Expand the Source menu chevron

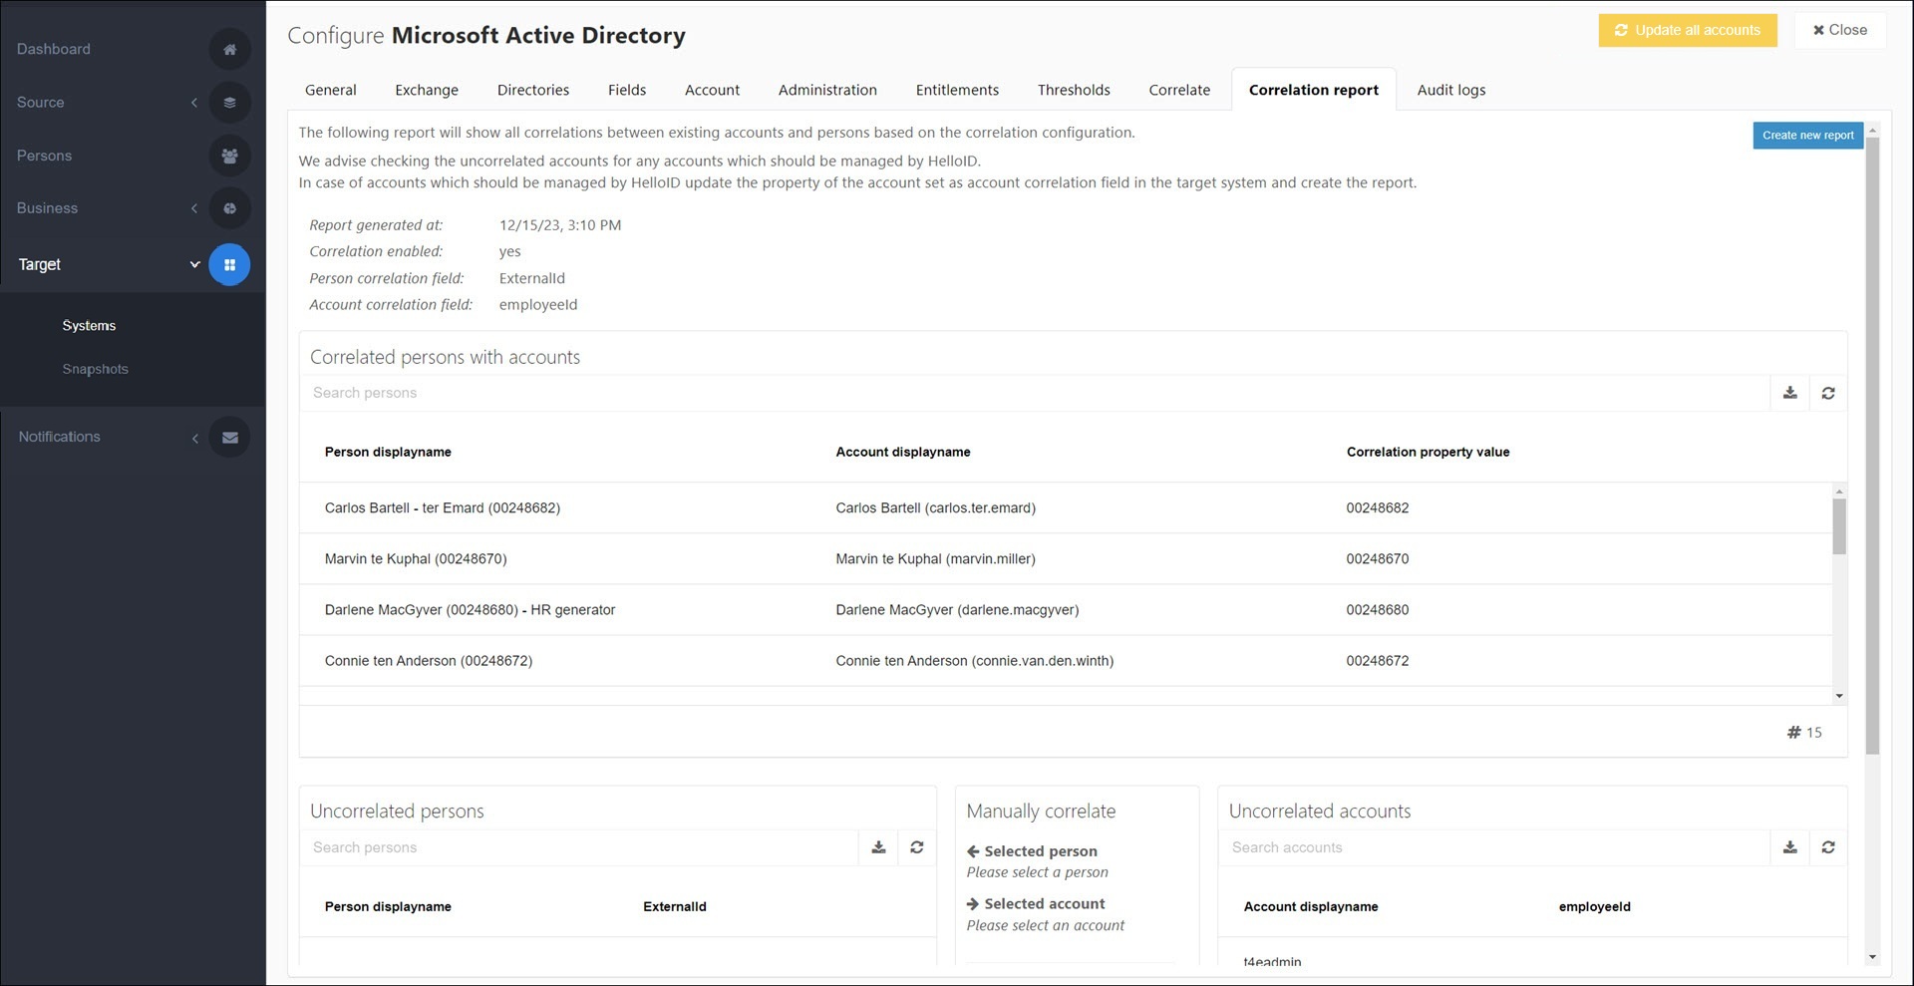[x=194, y=102]
